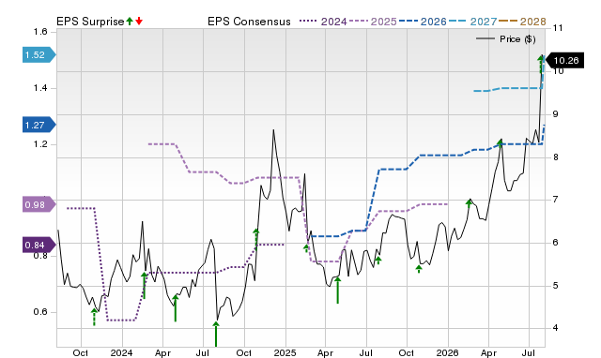Click the black price line peak near 2025
Screen dimensions: 601x358
273,131
